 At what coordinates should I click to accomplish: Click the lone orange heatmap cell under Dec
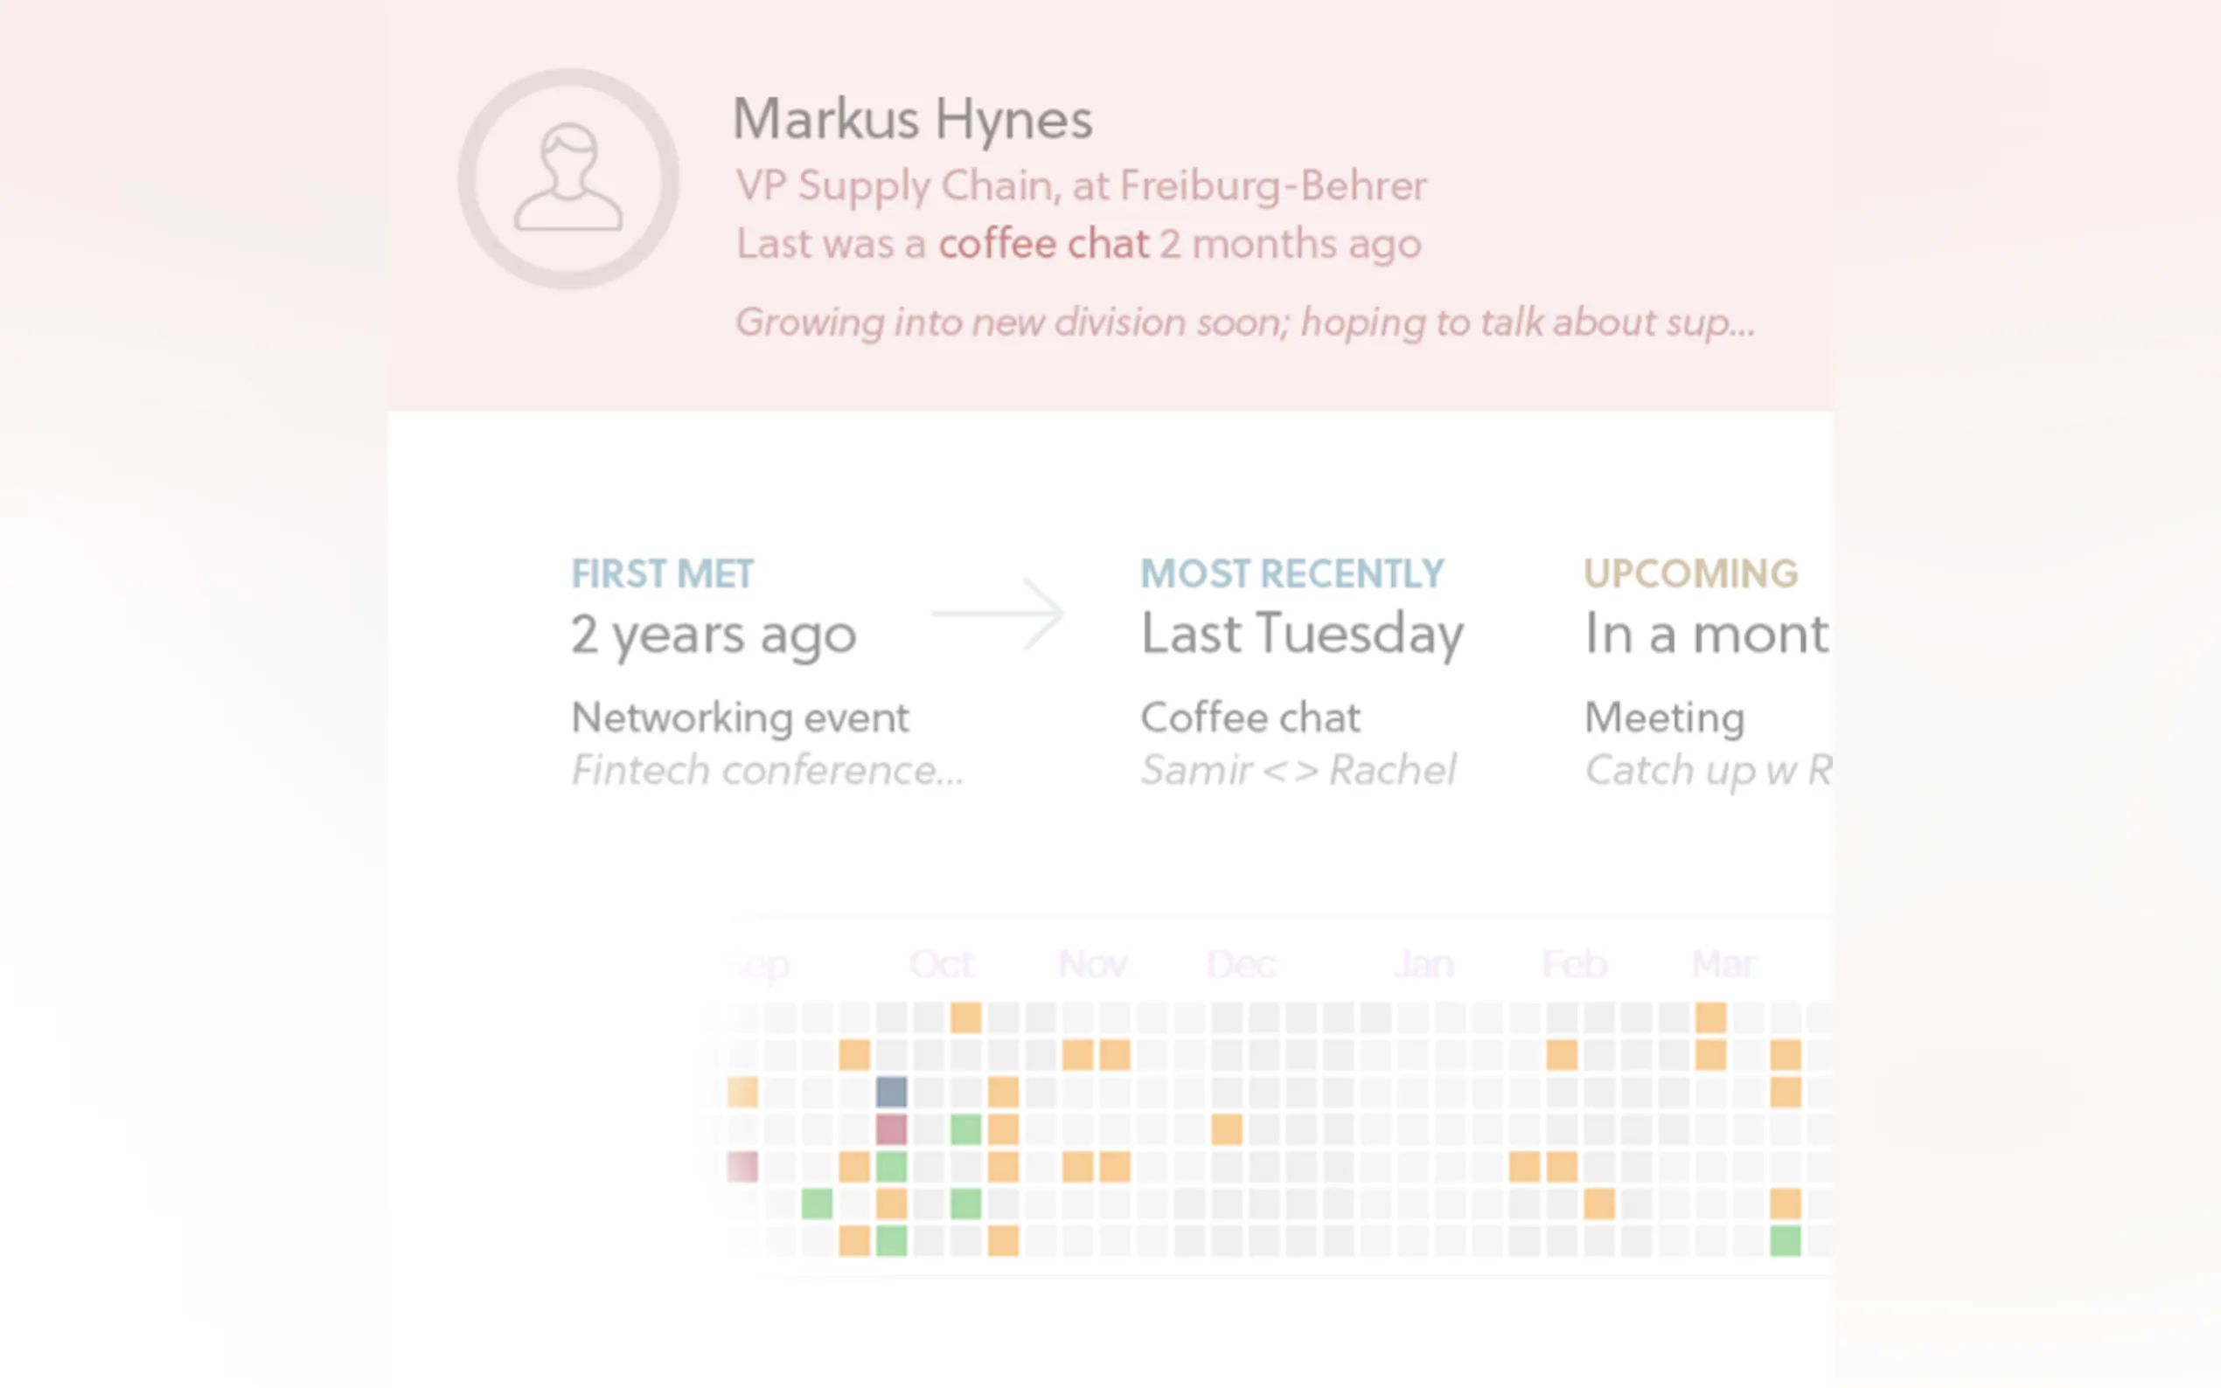coord(1227,1129)
